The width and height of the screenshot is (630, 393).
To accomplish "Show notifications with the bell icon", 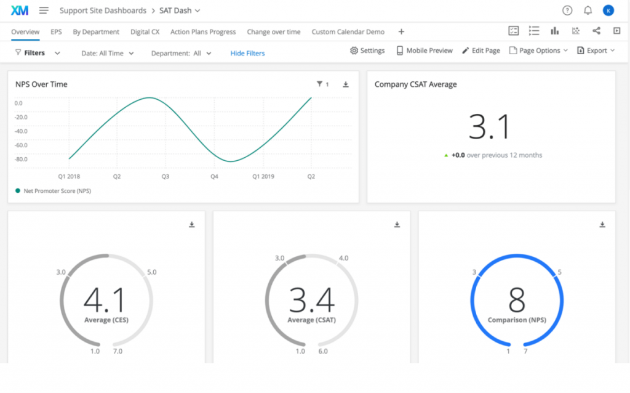I will (588, 10).
